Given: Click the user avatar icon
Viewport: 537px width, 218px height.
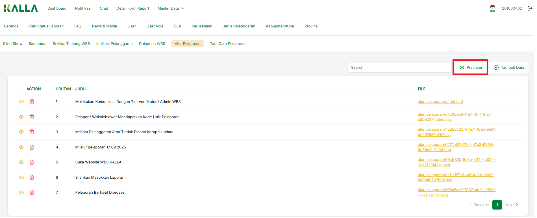Looking at the screenshot, I should pyautogui.click(x=492, y=8).
